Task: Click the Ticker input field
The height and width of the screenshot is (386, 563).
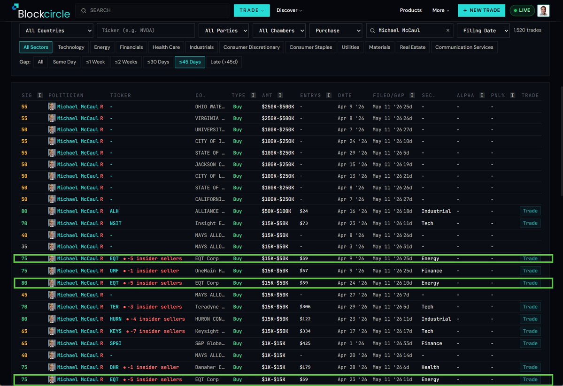Action: coord(146,30)
